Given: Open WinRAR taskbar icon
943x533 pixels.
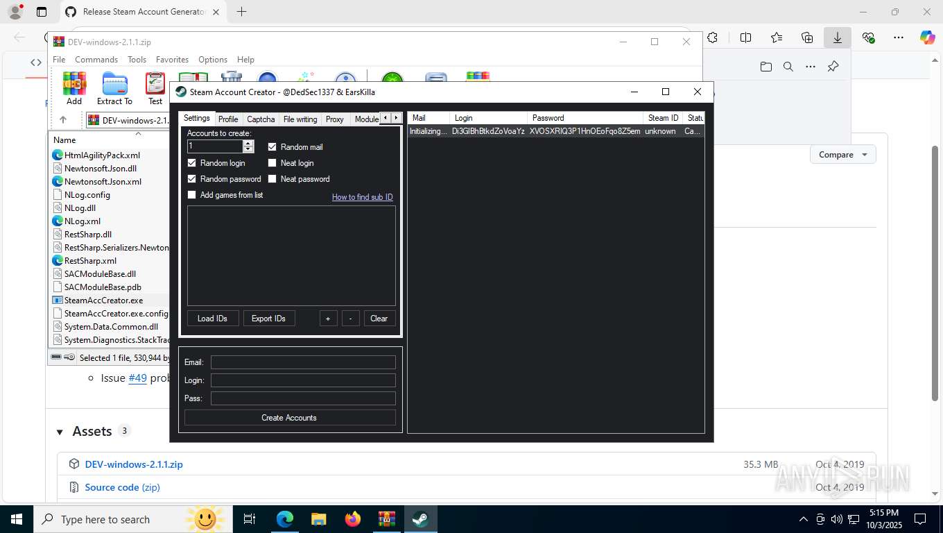Looking at the screenshot, I should coord(386,519).
